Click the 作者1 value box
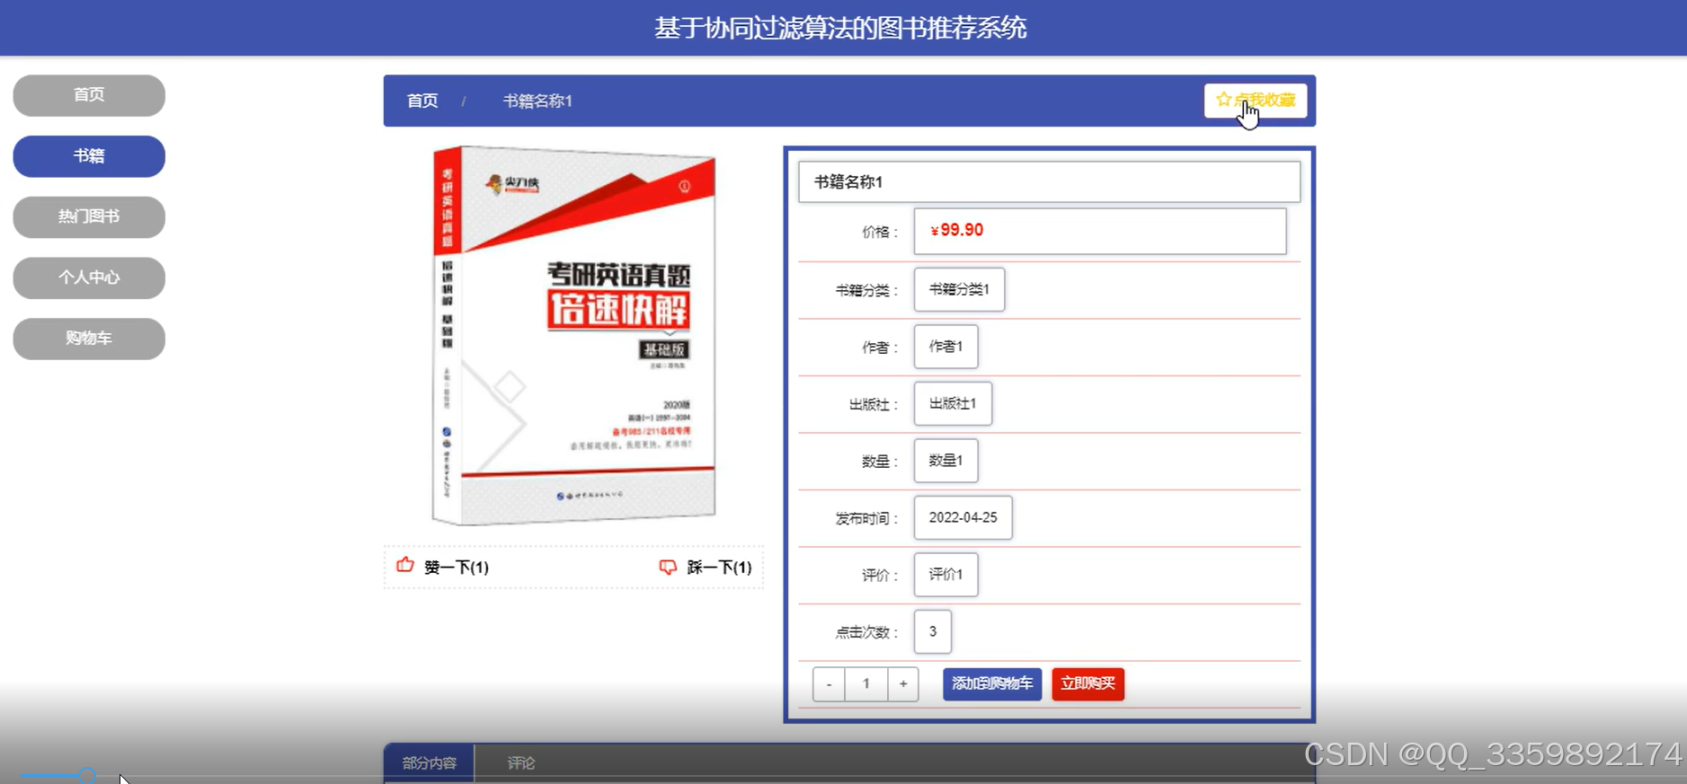The width and height of the screenshot is (1687, 784). click(x=946, y=347)
